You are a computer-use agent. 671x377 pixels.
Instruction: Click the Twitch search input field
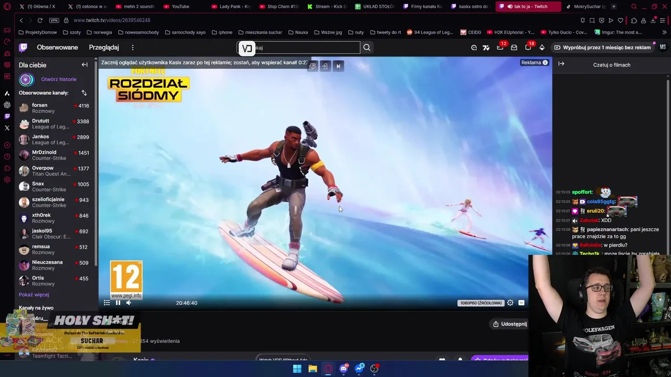[x=299, y=48]
